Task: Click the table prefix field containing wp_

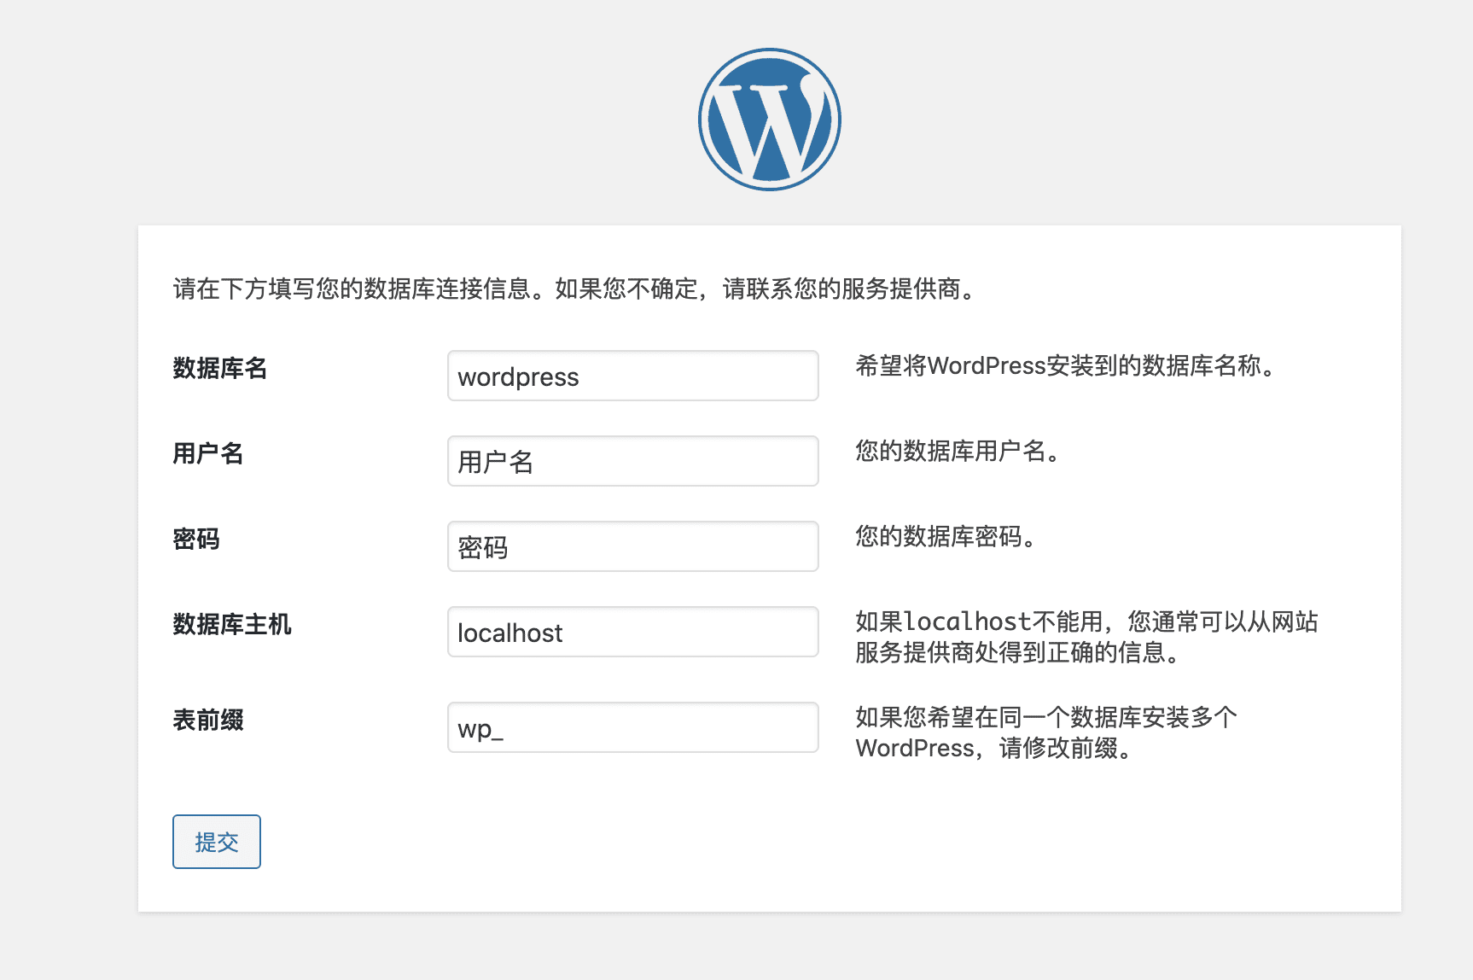Action: [633, 727]
